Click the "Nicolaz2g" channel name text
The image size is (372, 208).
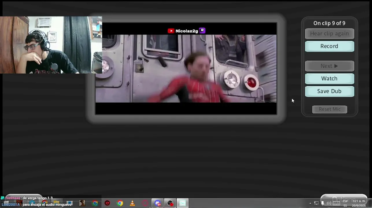pyautogui.click(x=187, y=31)
